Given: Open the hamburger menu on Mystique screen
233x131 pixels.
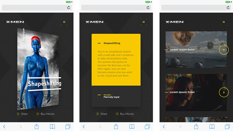Looking at the screenshot, I should tap(64, 22).
